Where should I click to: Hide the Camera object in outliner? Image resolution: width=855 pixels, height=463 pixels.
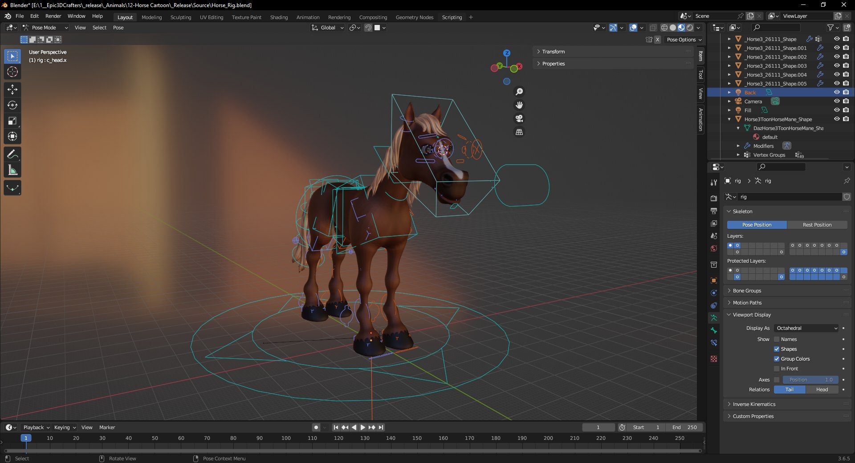(837, 101)
